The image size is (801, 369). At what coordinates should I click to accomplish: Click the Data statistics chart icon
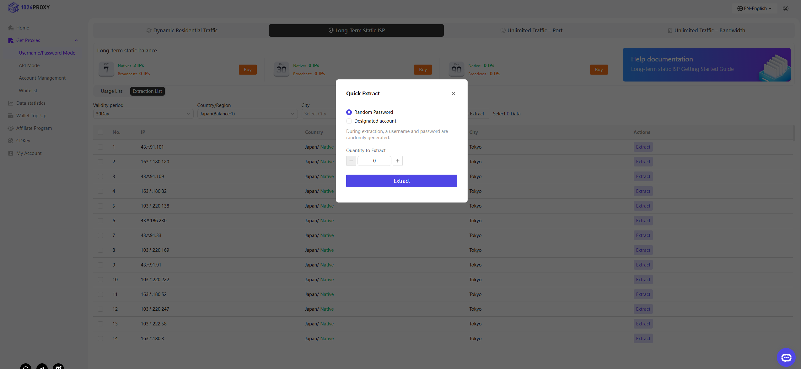[x=11, y=103]
